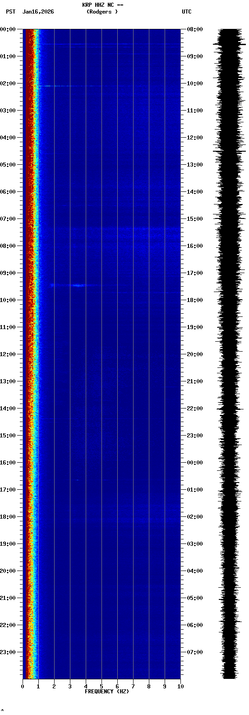Click the UTC '13:00' time label
The image size is (249, 715).
[x=195, y=165]
